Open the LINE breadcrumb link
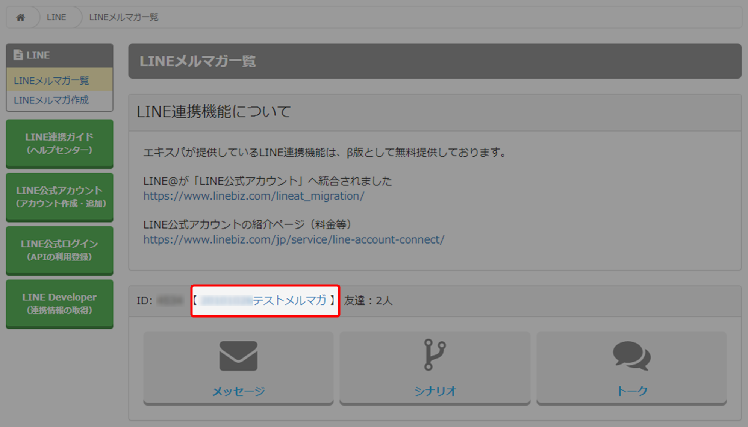 point(56,17)
